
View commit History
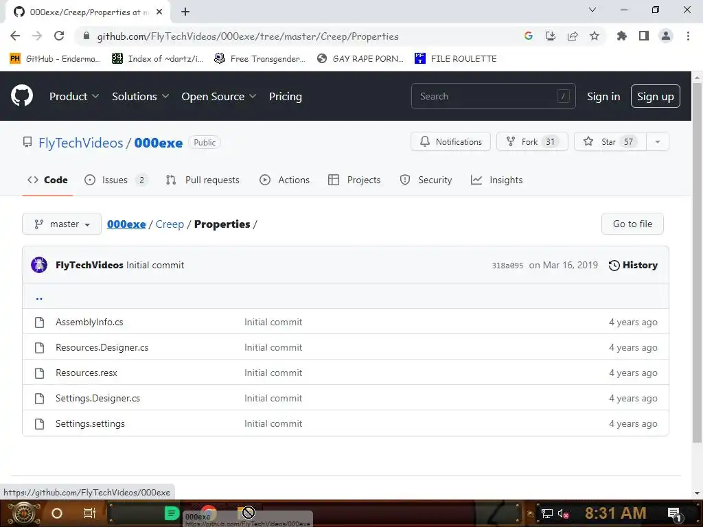click(633, 265)
